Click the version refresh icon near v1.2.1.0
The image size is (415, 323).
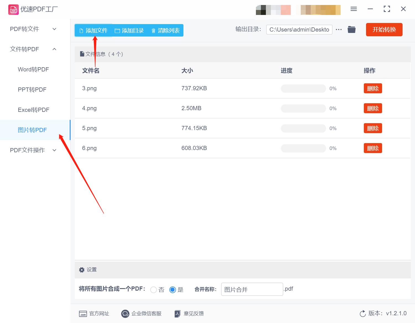(363, 314)
